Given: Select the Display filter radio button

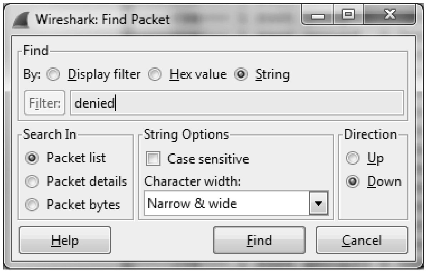Looking at the screenshot, I should point(53,75).
